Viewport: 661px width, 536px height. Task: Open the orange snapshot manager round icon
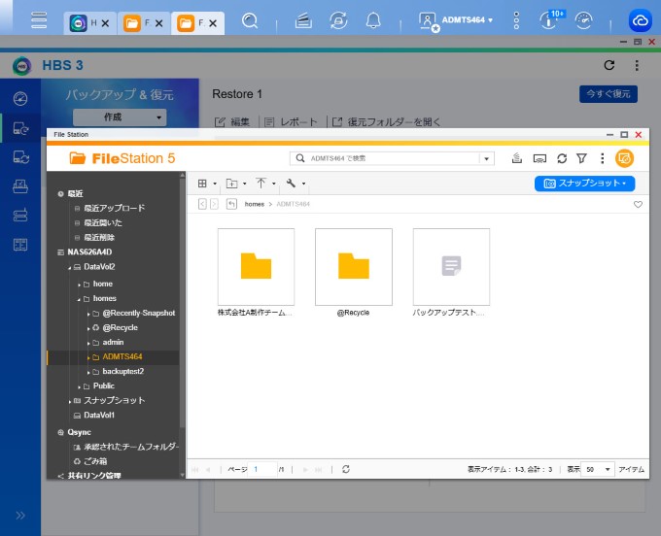[624, 158]
